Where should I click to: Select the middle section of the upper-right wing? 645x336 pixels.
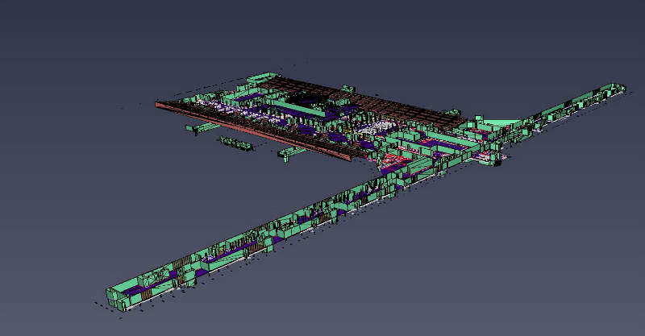pos(564,107)
